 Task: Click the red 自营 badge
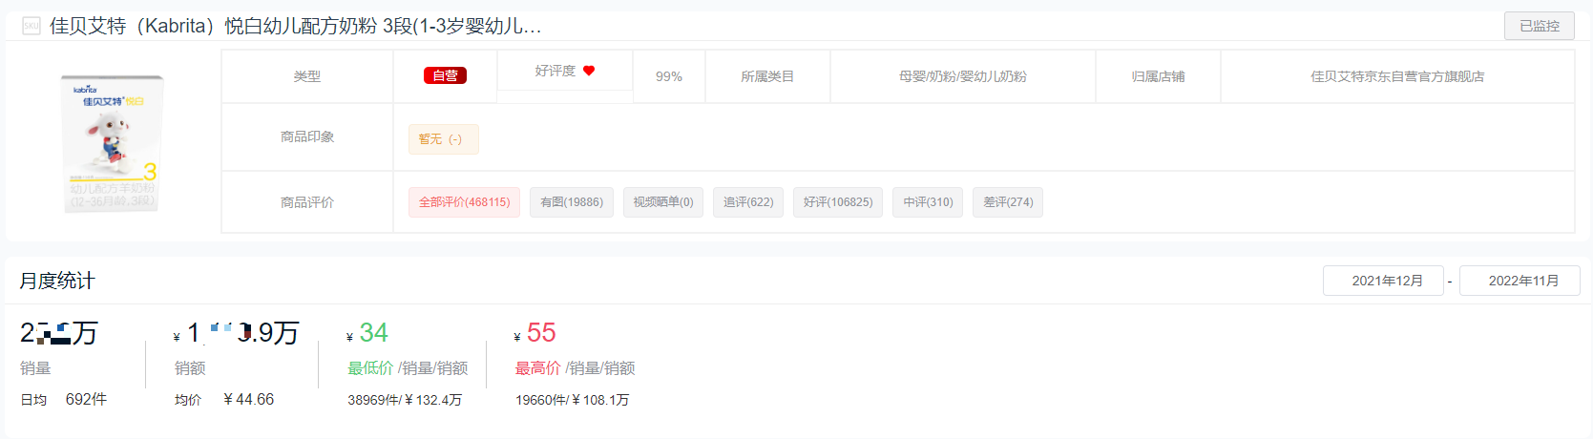tap(445, 75)
